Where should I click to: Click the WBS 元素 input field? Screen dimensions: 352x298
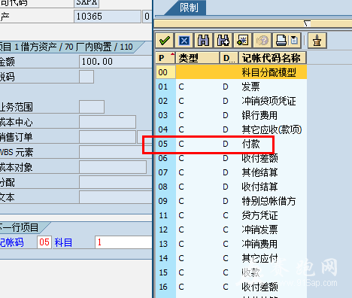[x=116, y=152]
